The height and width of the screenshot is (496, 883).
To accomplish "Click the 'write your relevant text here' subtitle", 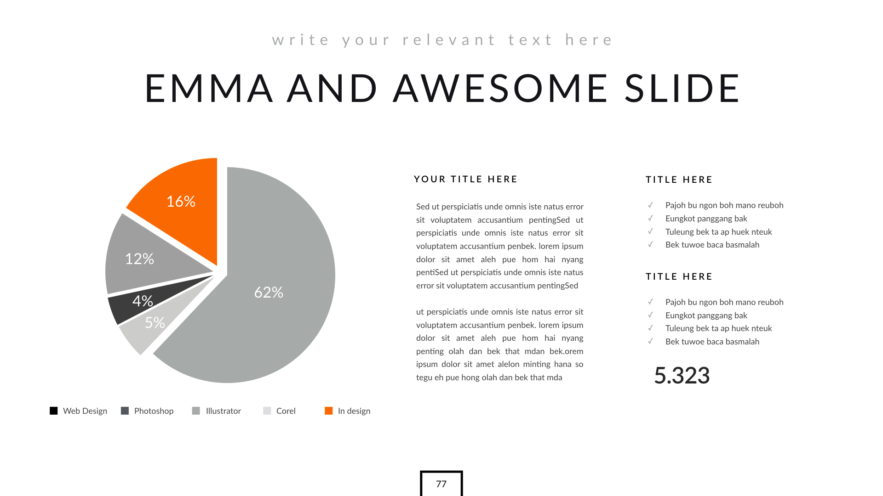I will [442, 40].
